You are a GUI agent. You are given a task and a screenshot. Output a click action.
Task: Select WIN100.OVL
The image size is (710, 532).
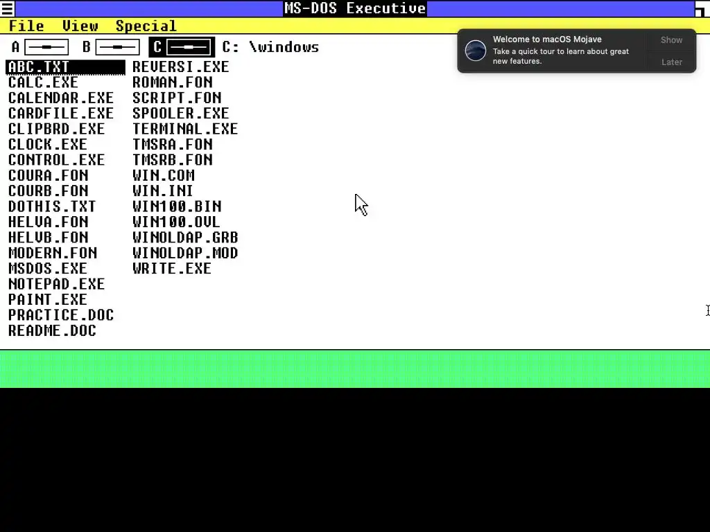pyautogui.click(x=176, y=222)
